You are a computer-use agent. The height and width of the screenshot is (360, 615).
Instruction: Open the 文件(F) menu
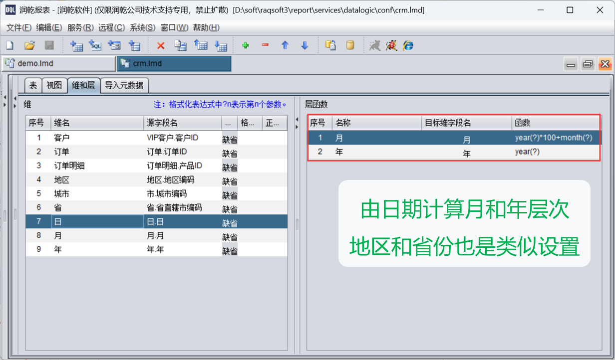coord(19,27)
